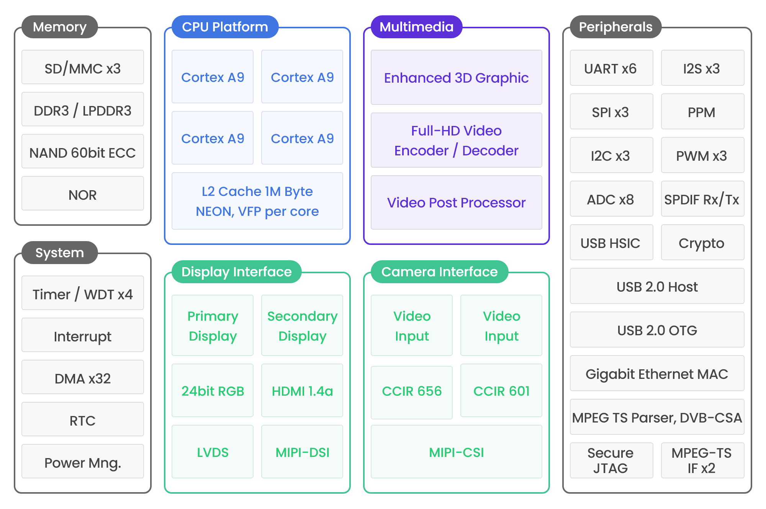Click the Timer / WDT x4 box

coord(83,293)
